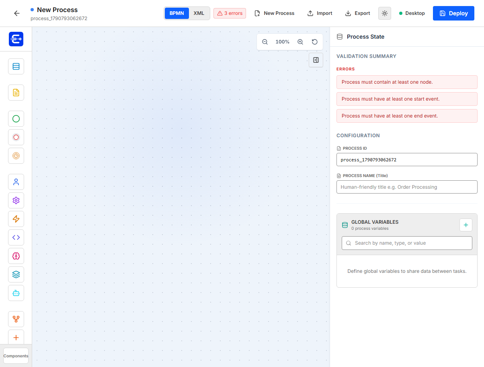Screen dimensions: 484x367
Task: Add a start event (green circle)
Action: tap(16, 119)
